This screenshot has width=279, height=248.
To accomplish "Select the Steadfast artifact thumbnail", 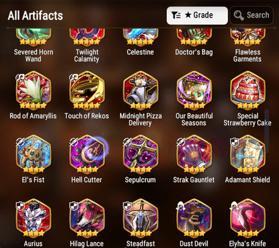I will [x=140, y=218].
